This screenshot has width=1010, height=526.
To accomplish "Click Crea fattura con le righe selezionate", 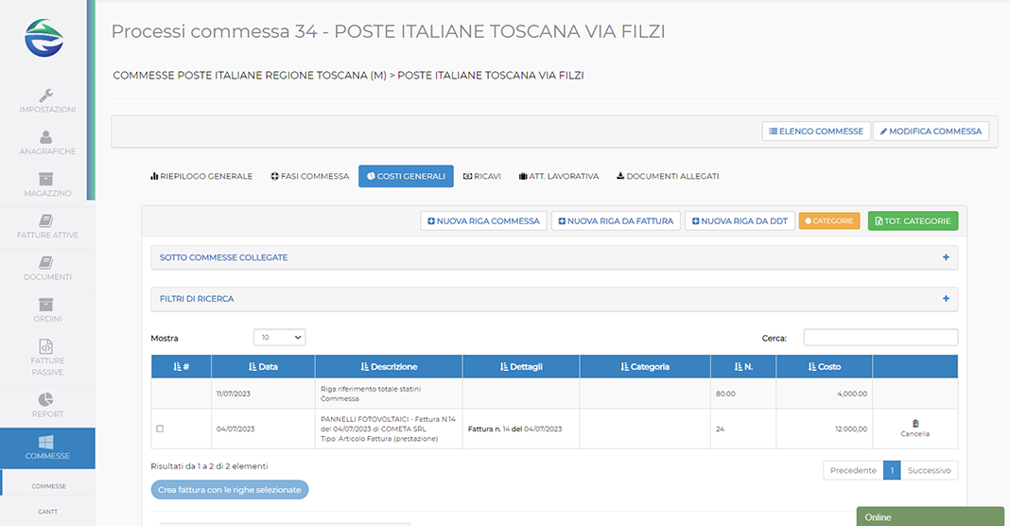I will coord(229,490).
